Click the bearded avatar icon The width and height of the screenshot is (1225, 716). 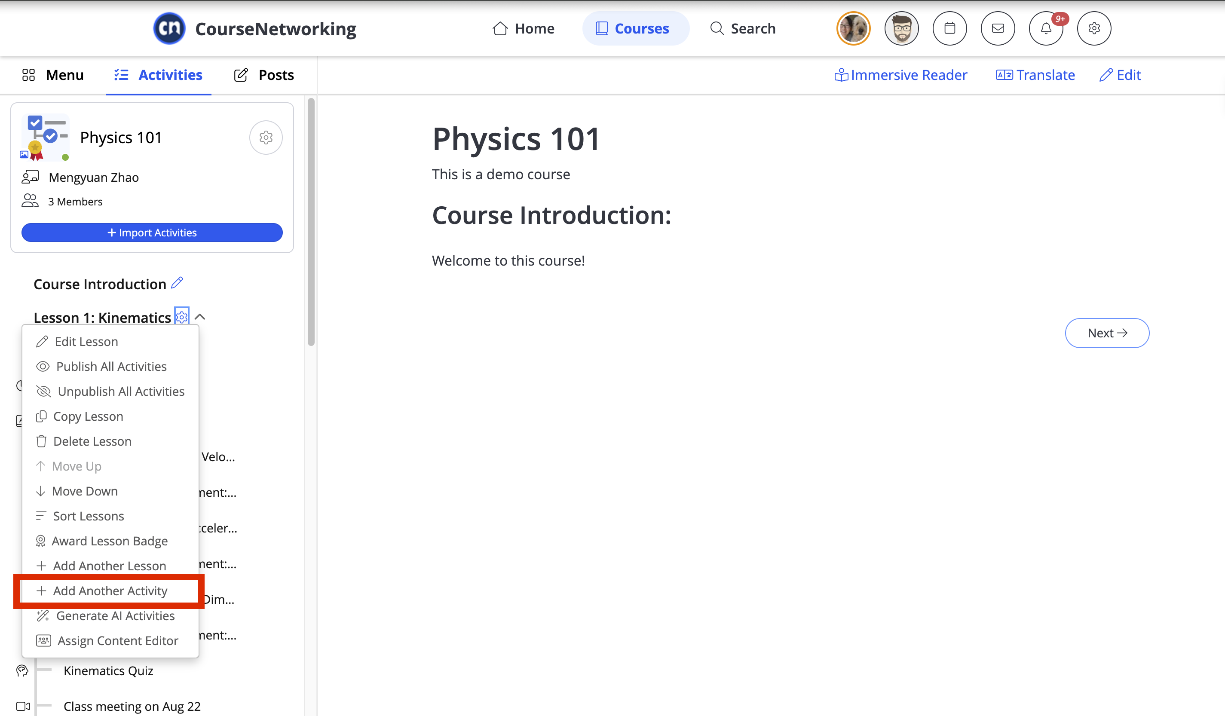coord(901,28)
